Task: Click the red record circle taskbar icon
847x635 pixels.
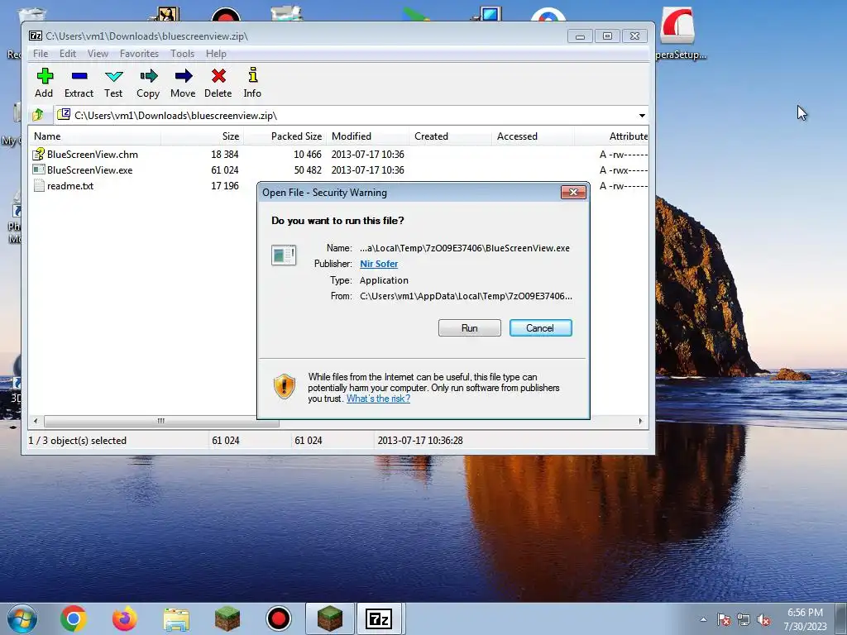Action: coord(279,618)
